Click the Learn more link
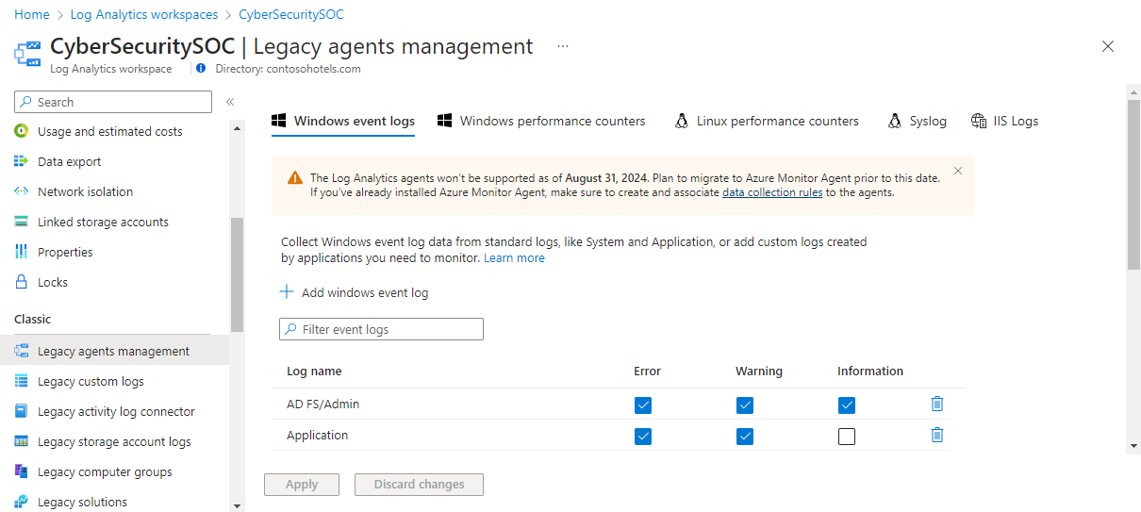 tap(514, 257)
